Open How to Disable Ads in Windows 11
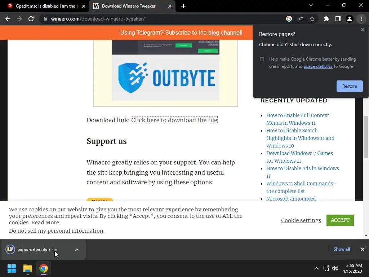This screenshot has height=277, width=369. (x=302, y=172)
